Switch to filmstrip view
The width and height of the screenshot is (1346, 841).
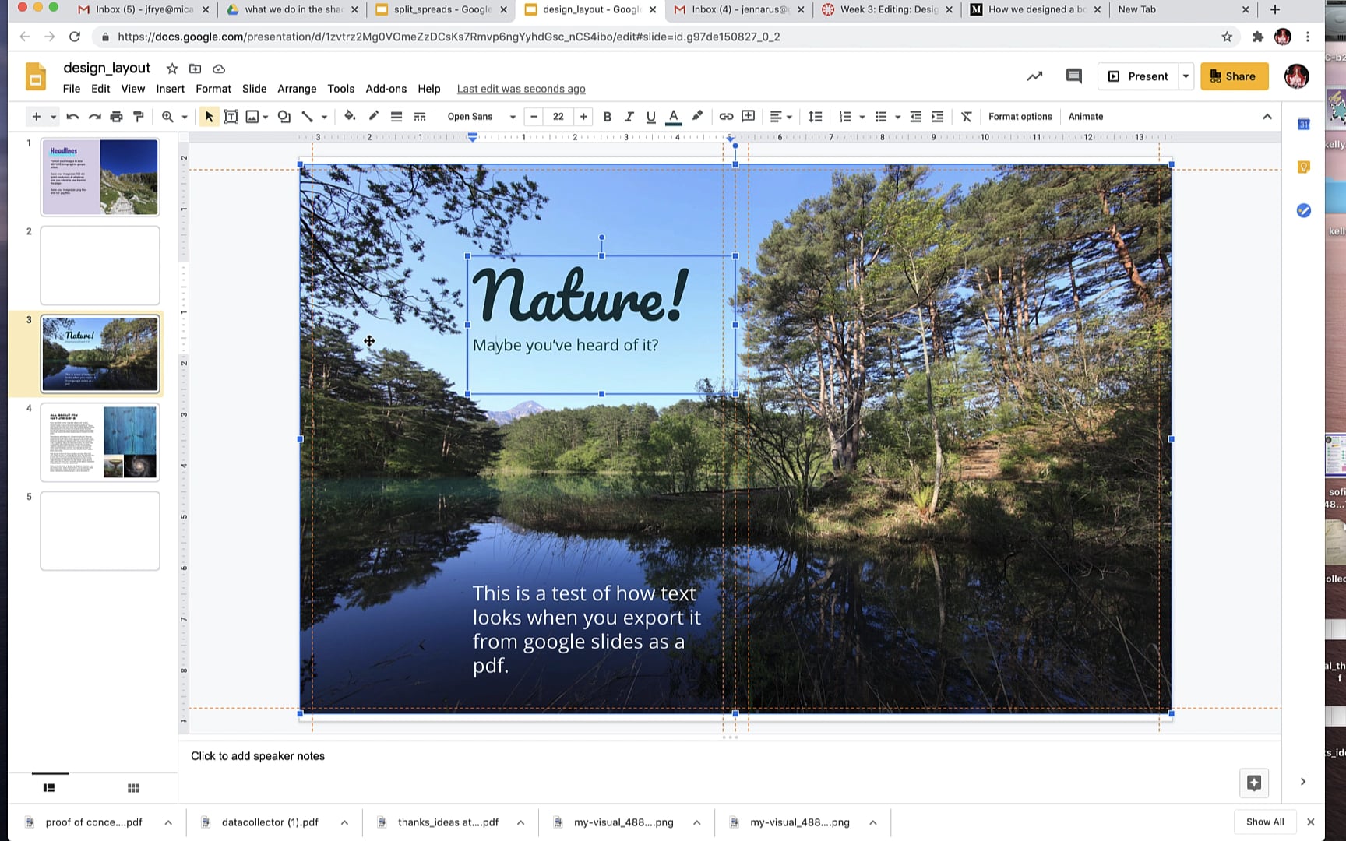pyautogui.click(x=49, y=788)
